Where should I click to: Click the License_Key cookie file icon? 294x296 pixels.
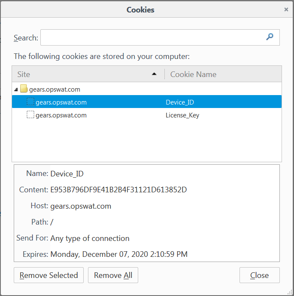tap(30, 114)
